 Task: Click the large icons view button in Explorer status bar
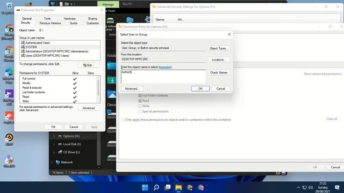pos(283,173)
